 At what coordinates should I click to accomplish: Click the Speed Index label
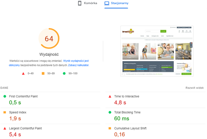pyautogui.click(x=18, y=112)
